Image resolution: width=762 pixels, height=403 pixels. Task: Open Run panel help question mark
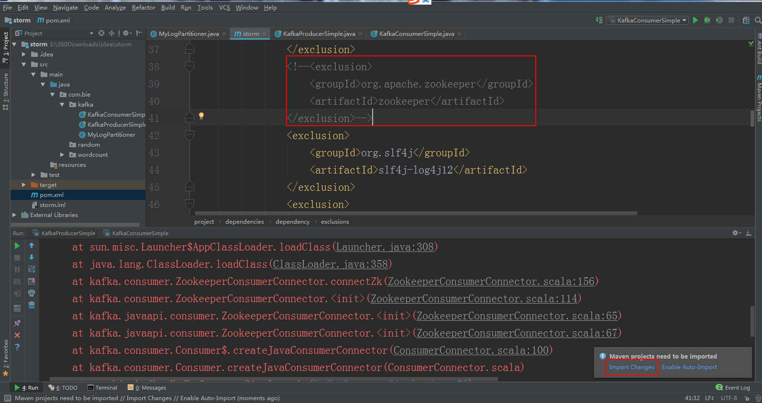pyautogui.click(x=17, y=347)
